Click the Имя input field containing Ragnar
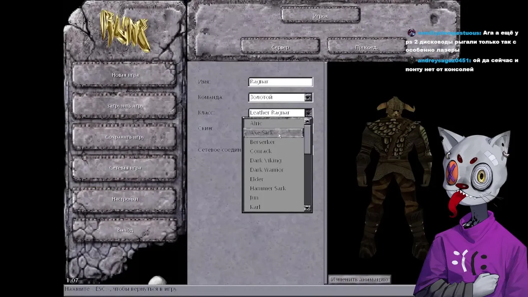Viewport: 528px width, 297px height. pos(280,82)
